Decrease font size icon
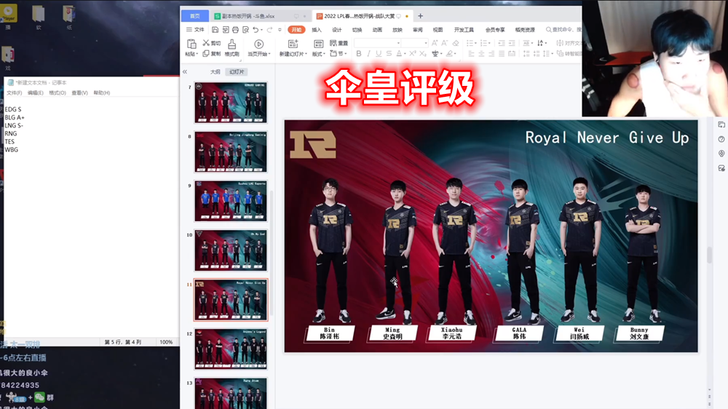728x409 pixels. [445, 43]
